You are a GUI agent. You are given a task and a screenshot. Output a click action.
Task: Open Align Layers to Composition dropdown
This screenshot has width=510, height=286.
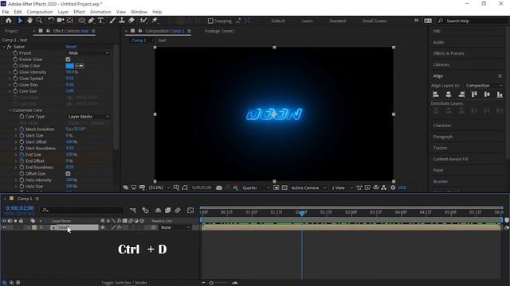point(484,86)
